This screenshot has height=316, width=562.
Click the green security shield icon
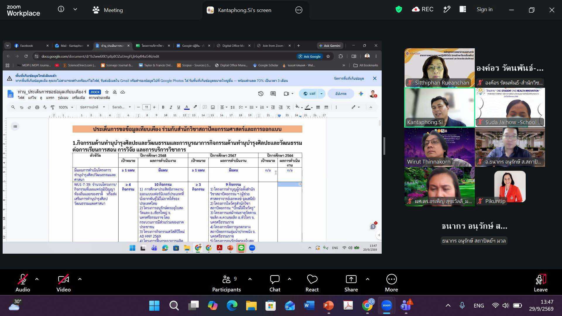click(x=399, y=9)
